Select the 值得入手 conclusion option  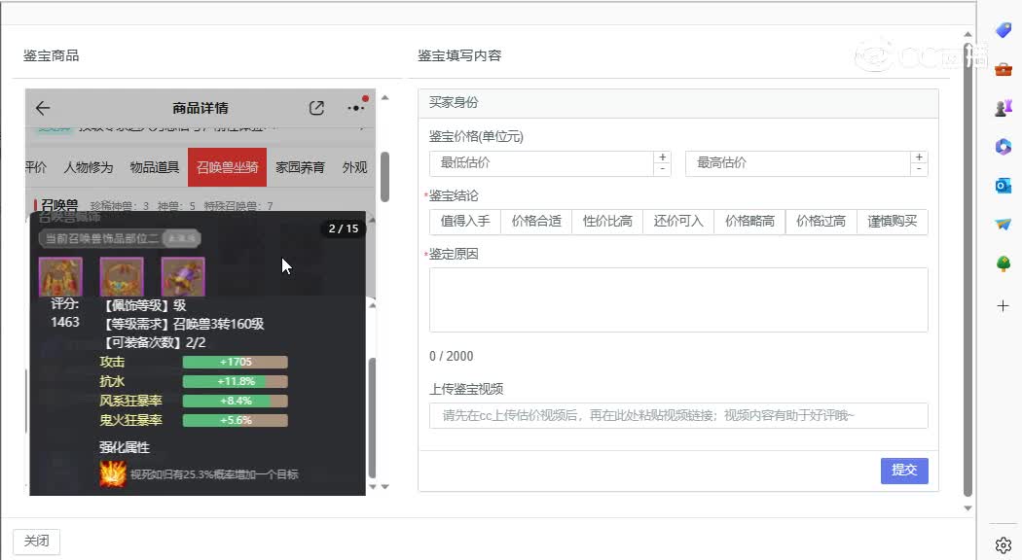[x=464, y=222]
